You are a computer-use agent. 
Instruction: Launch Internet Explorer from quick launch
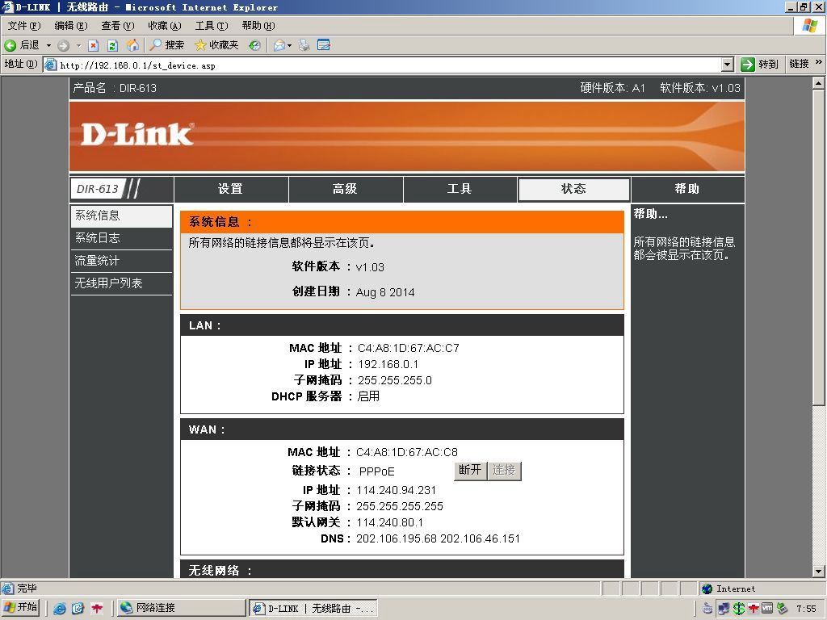(60, 609)
